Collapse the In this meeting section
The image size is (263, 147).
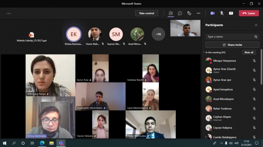pos(204,52)
